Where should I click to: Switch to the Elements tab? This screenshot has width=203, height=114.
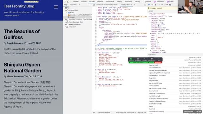[75, 2]
